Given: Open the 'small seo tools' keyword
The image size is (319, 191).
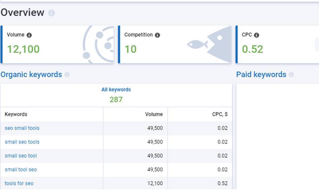Looking at the screenshot, I should (22, 142).
